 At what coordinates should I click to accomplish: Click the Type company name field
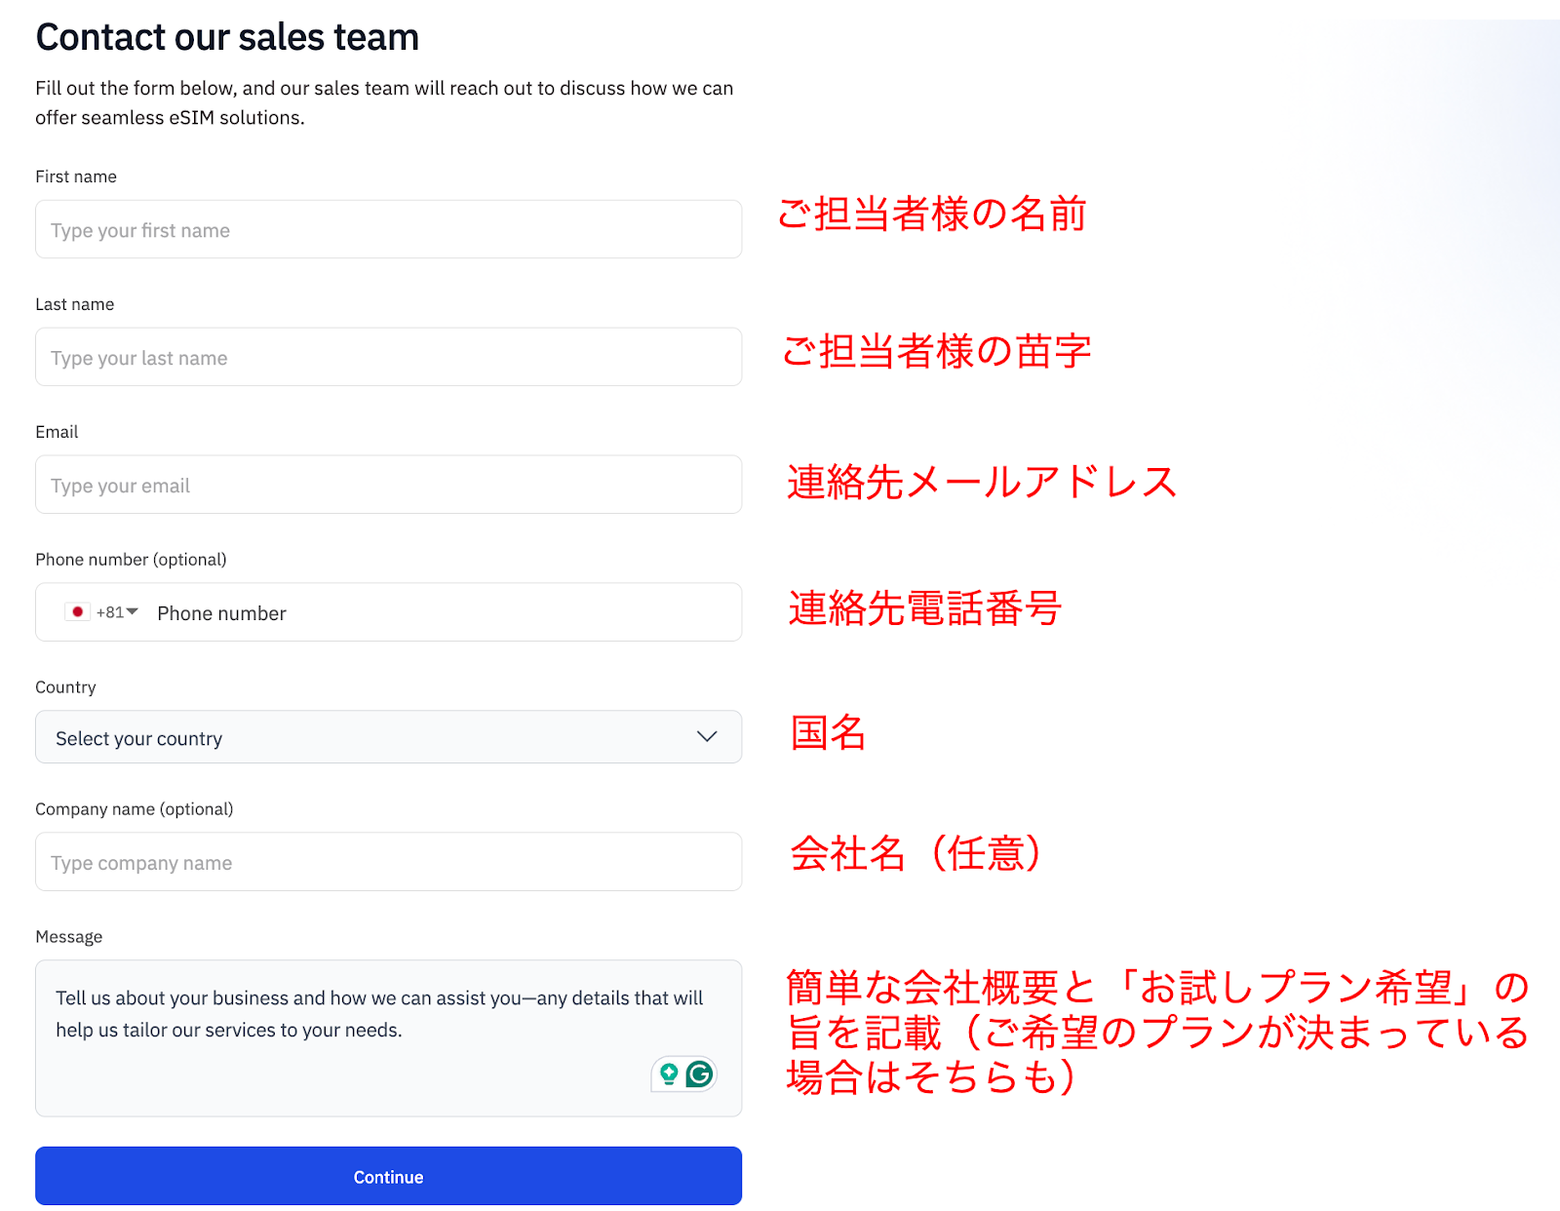[388, 862]
